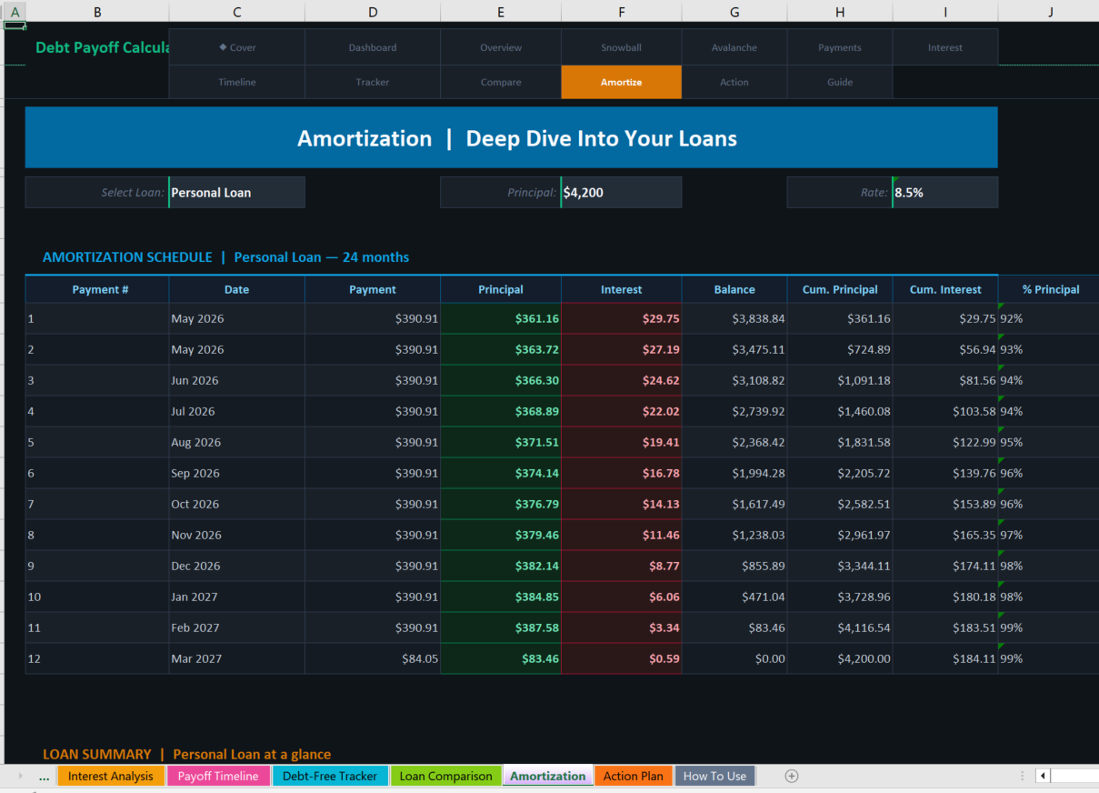Click principal cell $361.16 in payment 1
The width and height of the screenshot is (1099, 793).
coord(501,318)
